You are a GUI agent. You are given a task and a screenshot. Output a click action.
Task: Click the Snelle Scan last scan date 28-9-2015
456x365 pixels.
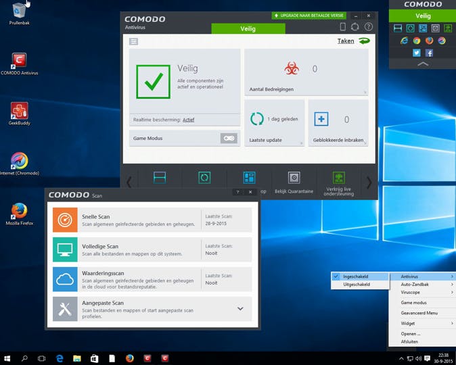click(216, 224)
